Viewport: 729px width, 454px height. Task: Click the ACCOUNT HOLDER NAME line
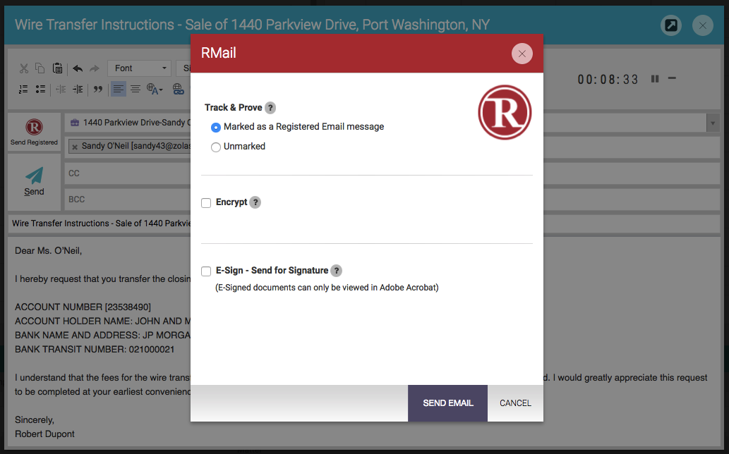102,321
